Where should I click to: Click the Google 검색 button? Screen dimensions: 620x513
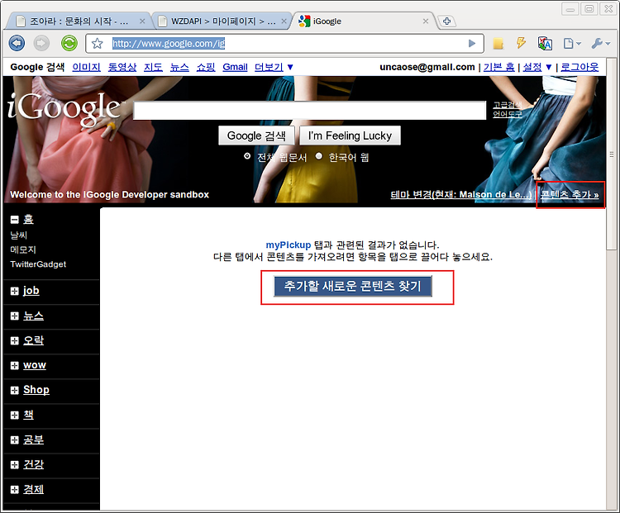(256, 135)
